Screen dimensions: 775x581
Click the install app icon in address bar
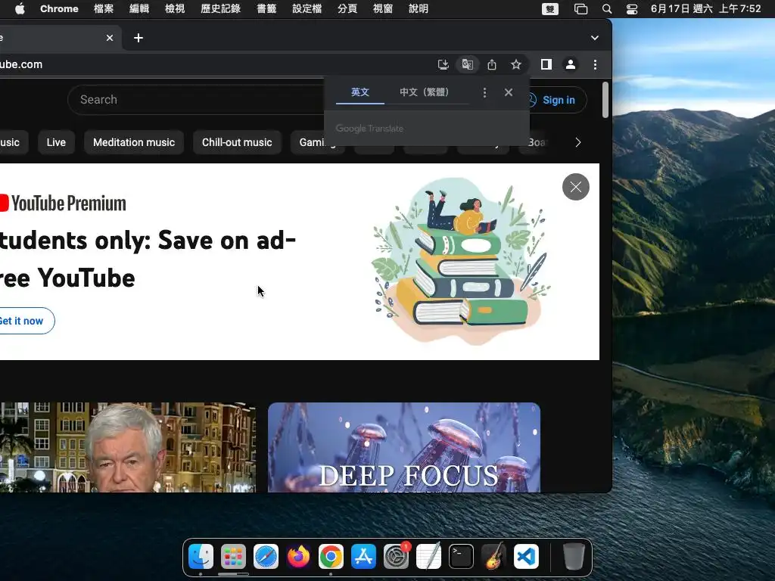(x=444, y=65)
